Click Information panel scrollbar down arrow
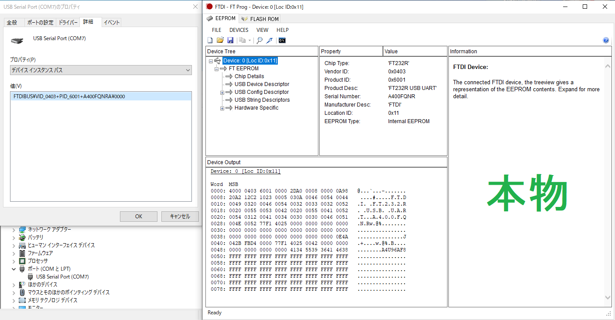The image size is (615, 320). point(608,298)
